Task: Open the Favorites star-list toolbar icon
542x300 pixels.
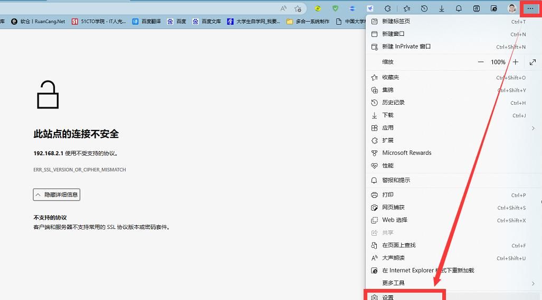Action: (x=407, y=8)
